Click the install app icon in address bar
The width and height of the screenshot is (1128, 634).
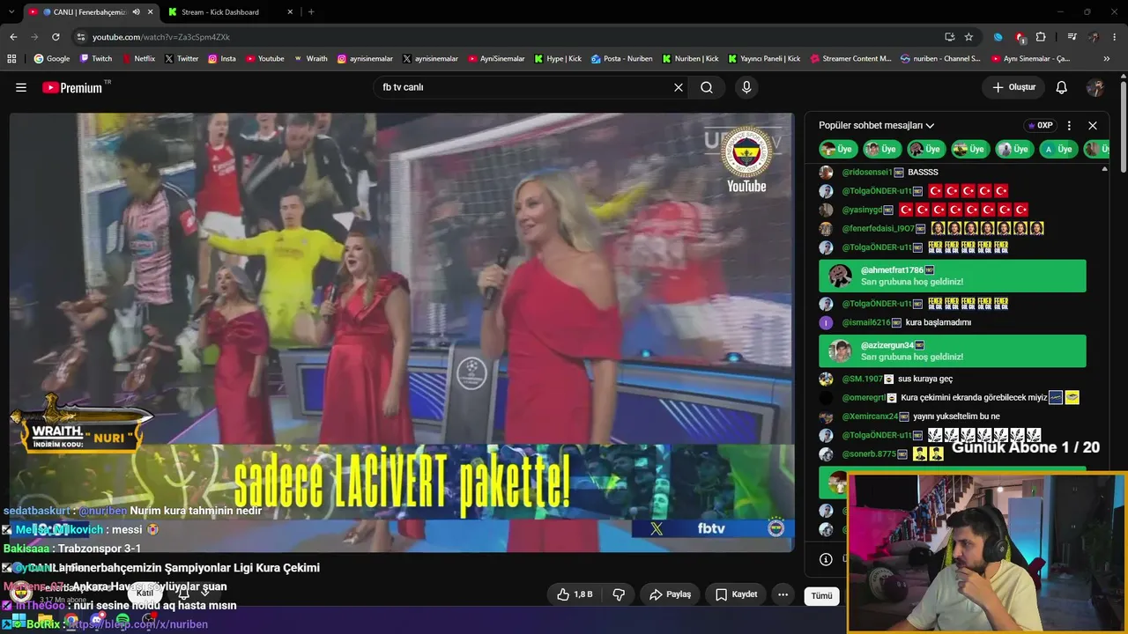pyautogui.click(x=949, y=37)
